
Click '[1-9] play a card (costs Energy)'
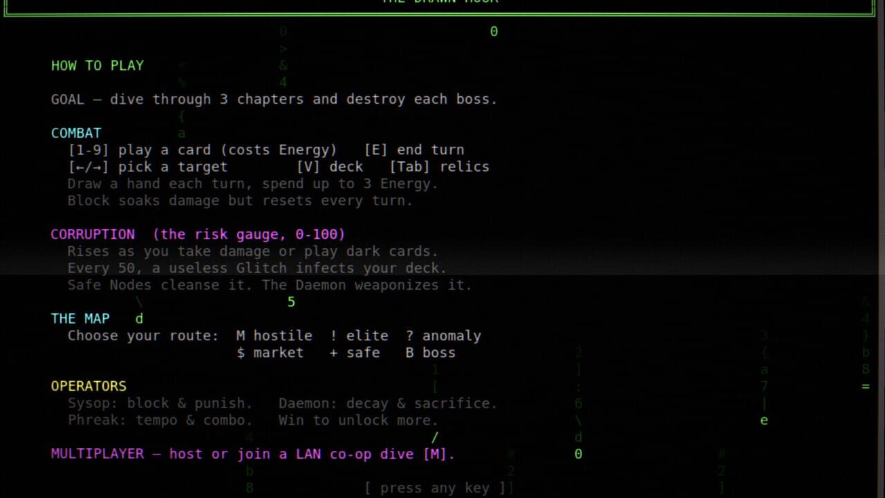pos(203,150)
